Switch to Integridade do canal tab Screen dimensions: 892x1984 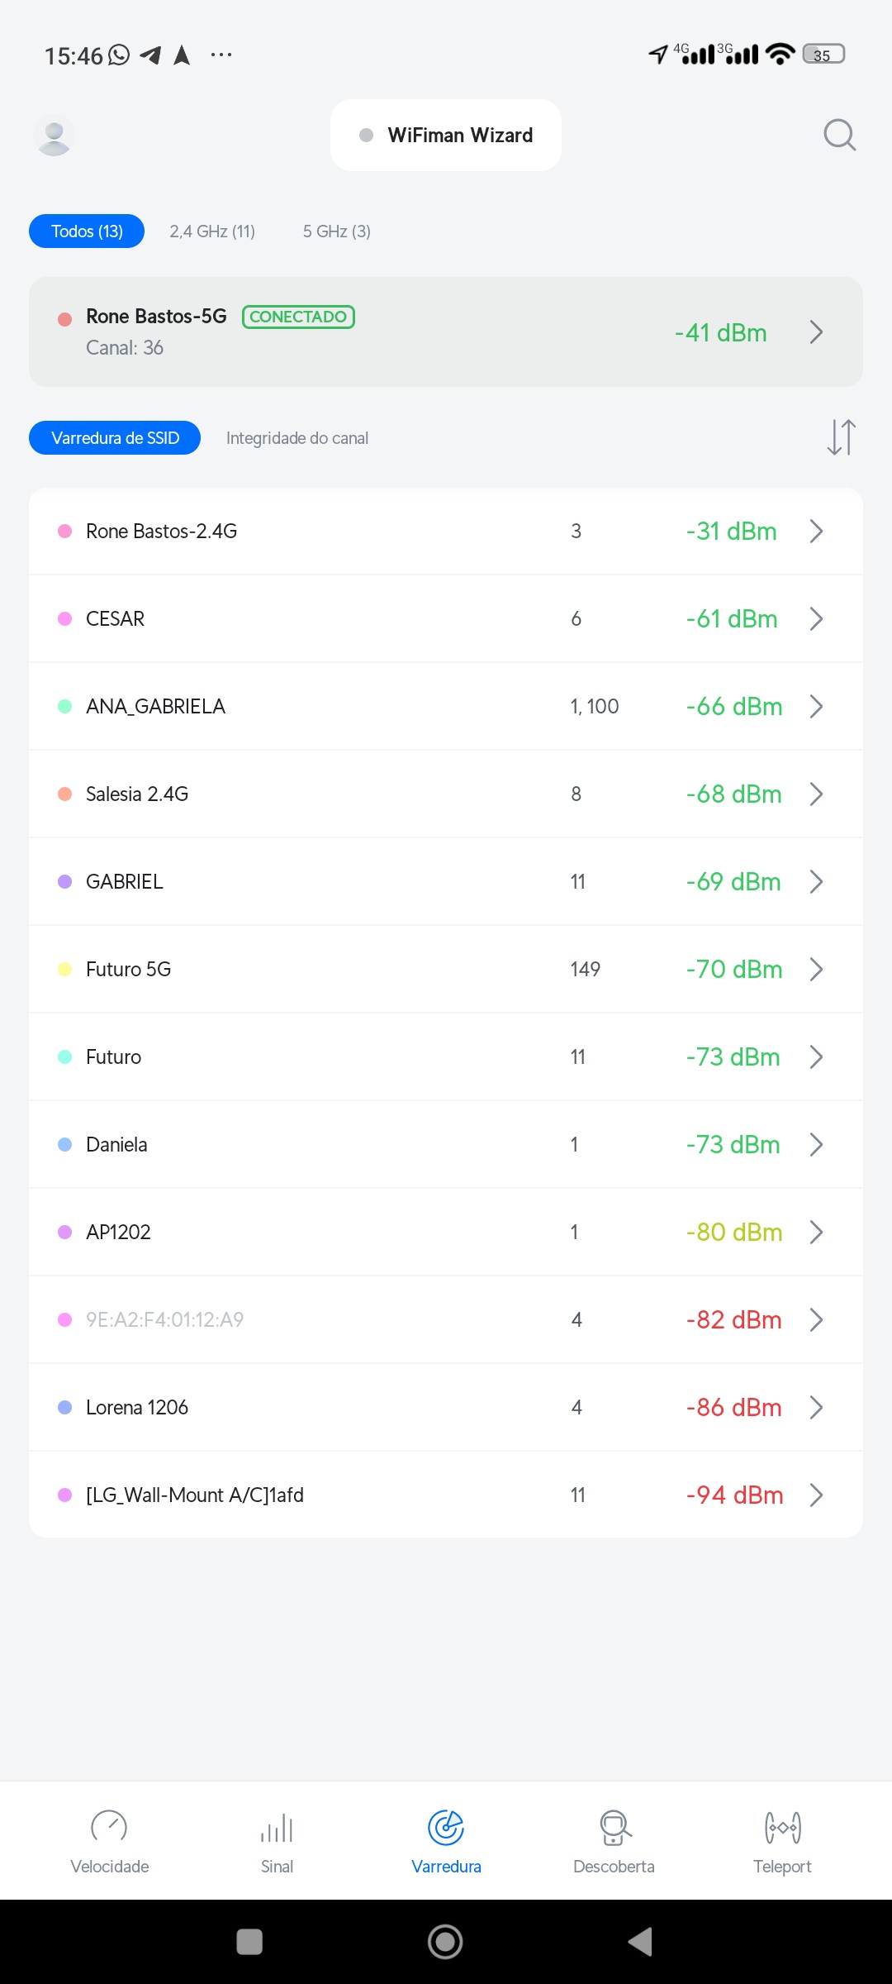(x=297, y=438)
